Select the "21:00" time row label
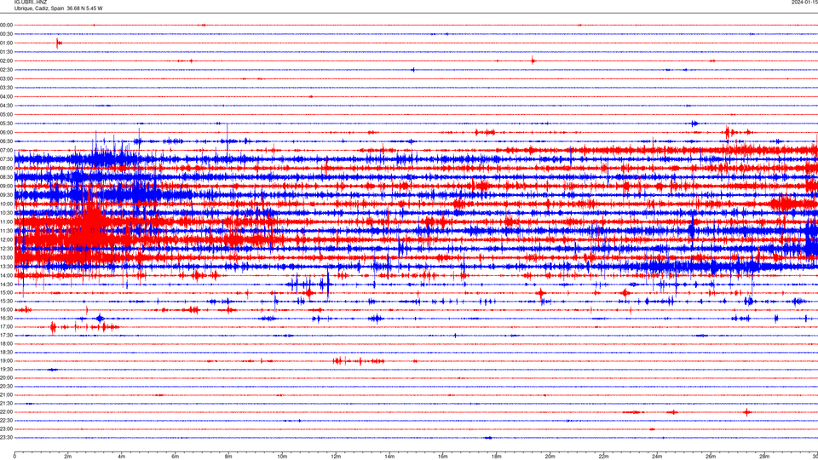Viewport: 818px width, 460px height. (x=6, y=394)
